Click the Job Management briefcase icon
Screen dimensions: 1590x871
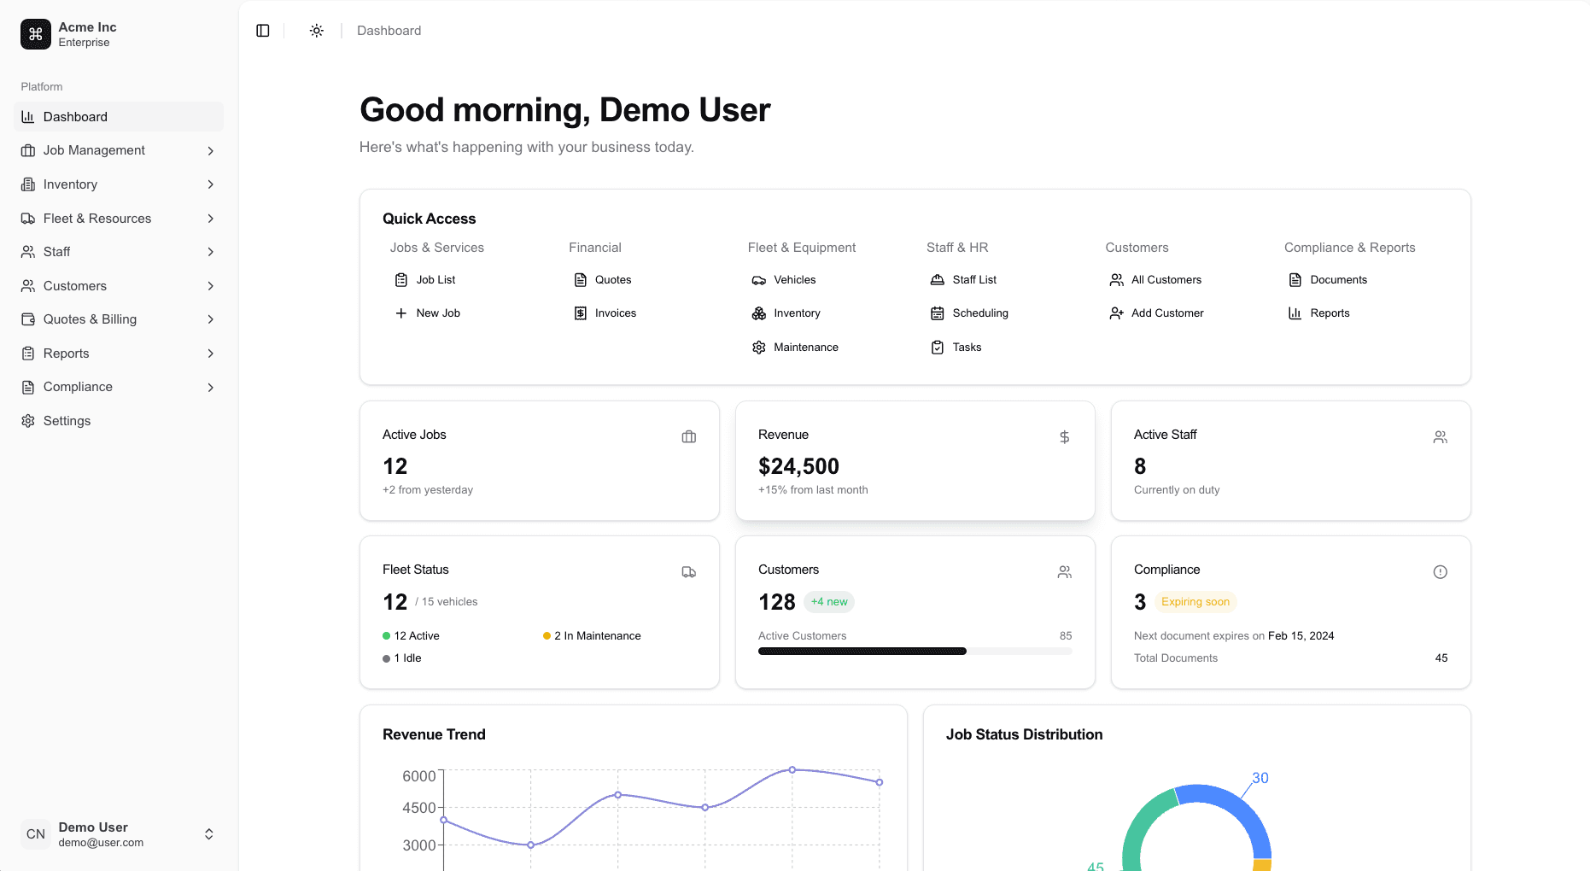point(28,150)
